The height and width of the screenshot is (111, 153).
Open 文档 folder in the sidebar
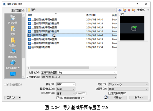click(13, 31)
